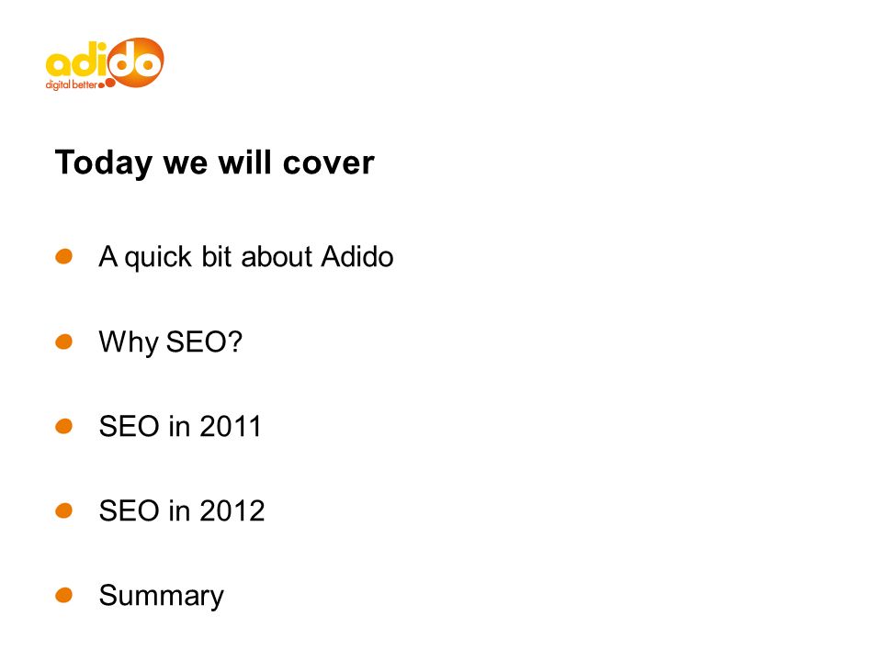Viewport: 882px width, 661px height.
Task: Click the orange bullet beside 'SEO in 2012'
Action: pos(64,510)
